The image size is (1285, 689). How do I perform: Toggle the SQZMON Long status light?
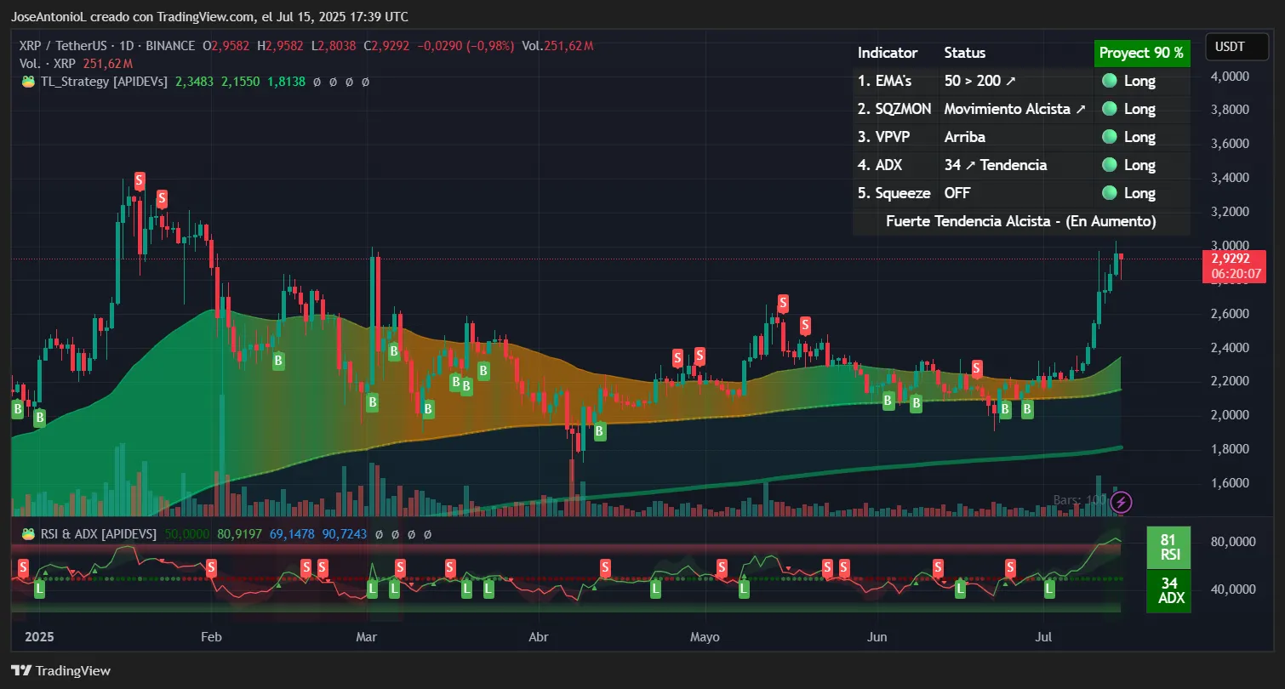[x=1109, y=109]
